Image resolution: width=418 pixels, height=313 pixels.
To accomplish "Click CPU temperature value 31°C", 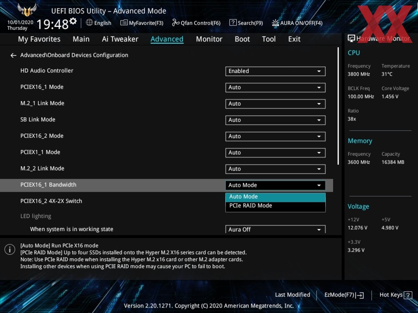I will (387, 74).
